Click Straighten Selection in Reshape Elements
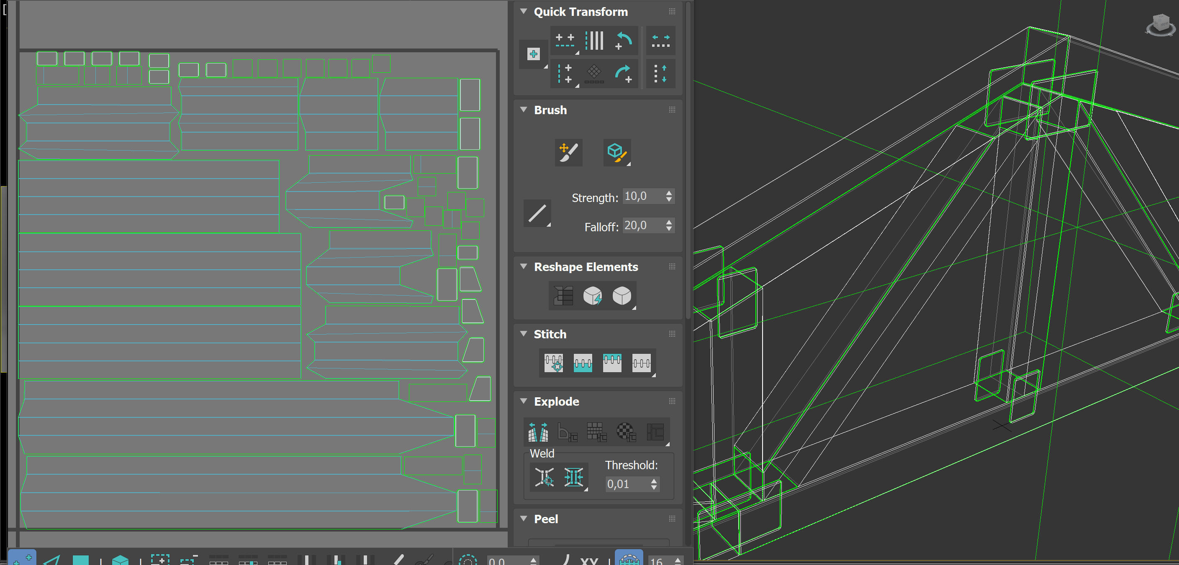The width and height of the screenshot is (1179, 565). (563, 296)
